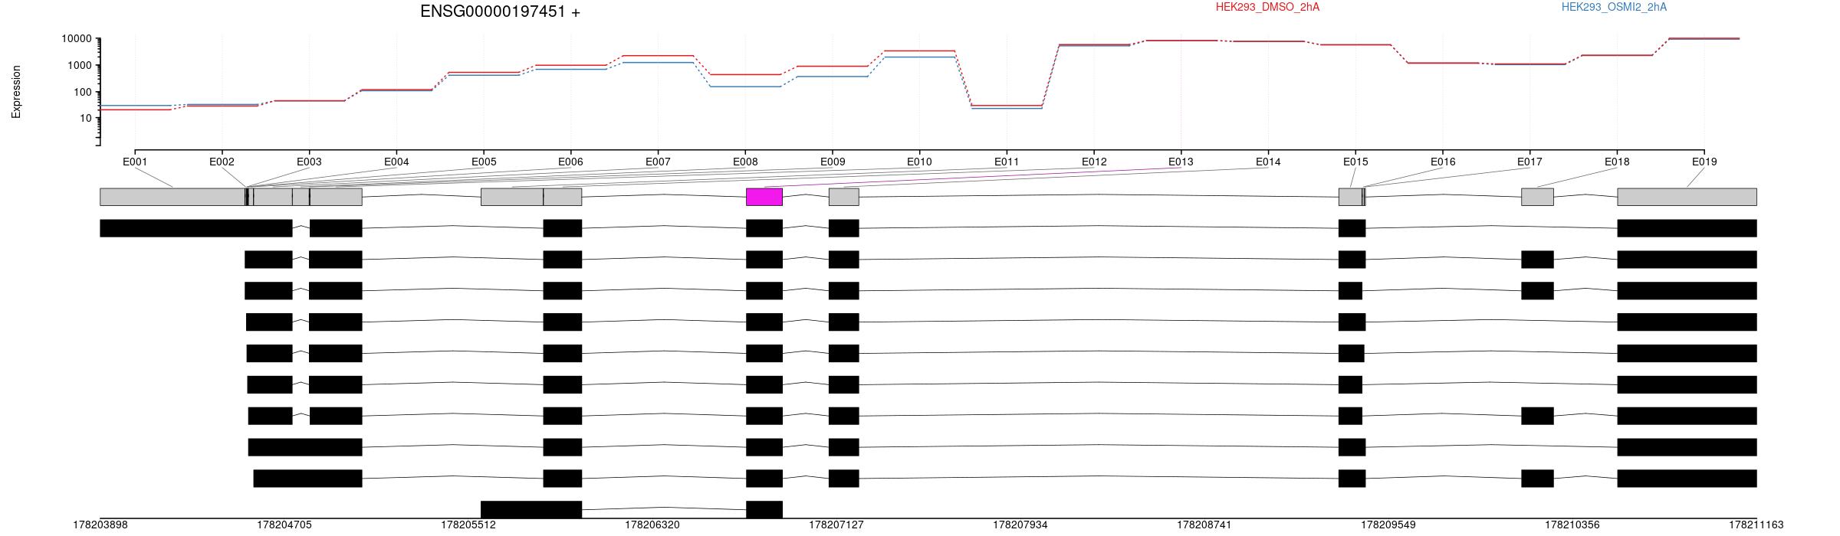1840x536 pixels.
Task: Select exon label E017
Action: click(x=1529, y=162)
